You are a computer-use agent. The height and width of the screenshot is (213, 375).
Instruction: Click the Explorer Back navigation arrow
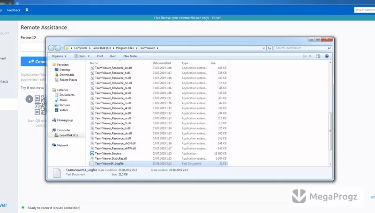[51, 48]
